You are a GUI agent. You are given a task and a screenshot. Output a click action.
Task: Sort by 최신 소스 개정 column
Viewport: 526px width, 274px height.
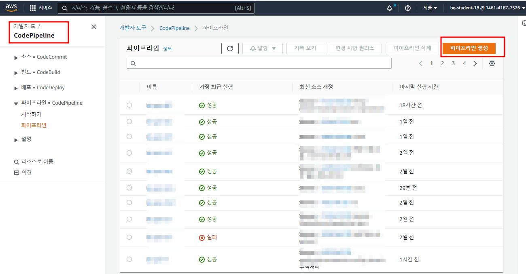(x=316, y=87)
